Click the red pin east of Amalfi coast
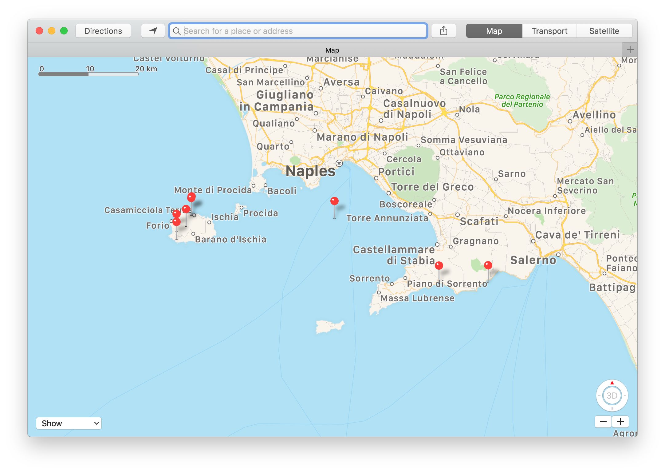The image size is (665, 473). pyautogui.click(x=488, y=265)
